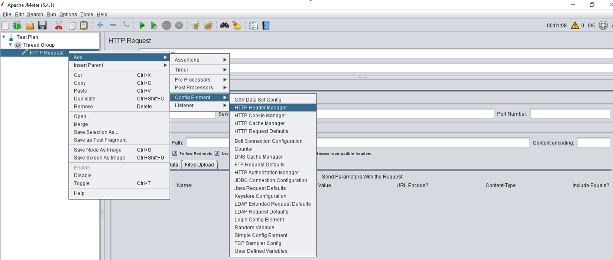Screen dimensions: 613x260
Task: Expand the Insert Parent submenu
Action: click(119, 65)
